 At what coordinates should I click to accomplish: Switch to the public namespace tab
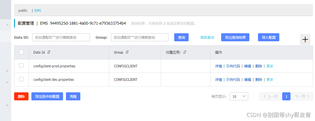tap(23, 10)
